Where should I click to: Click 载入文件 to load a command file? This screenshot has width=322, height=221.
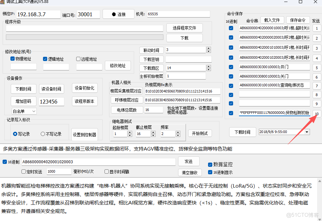coord(272,20)
